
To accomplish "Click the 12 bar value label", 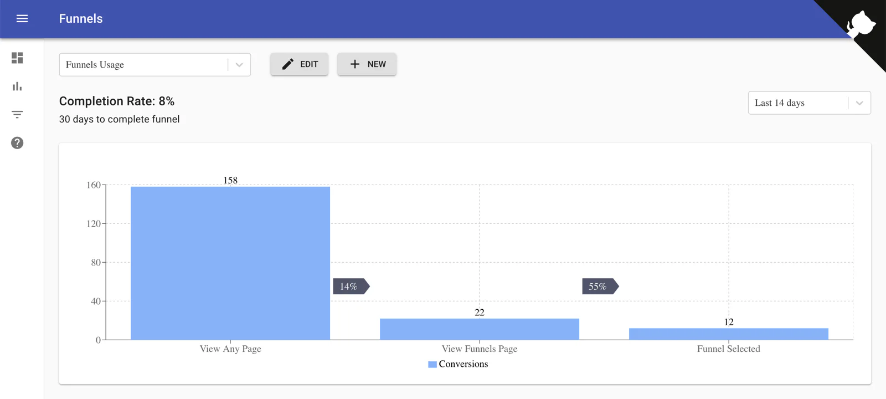I will (729, 322).
